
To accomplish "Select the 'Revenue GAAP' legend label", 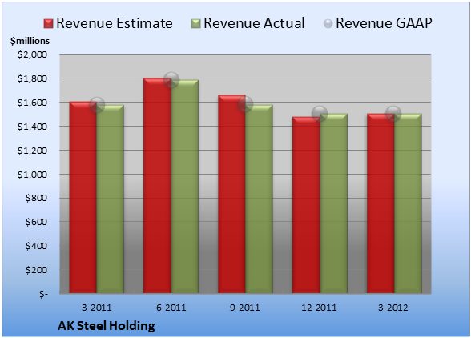I will click(x=384, y=23).
